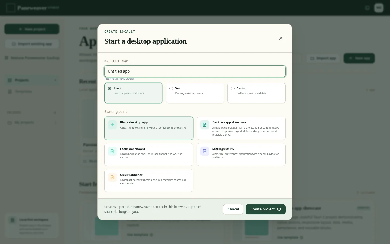Click the Vue single-file components description
This screenshot has width=390, height=244.
(x=189, y=93)
